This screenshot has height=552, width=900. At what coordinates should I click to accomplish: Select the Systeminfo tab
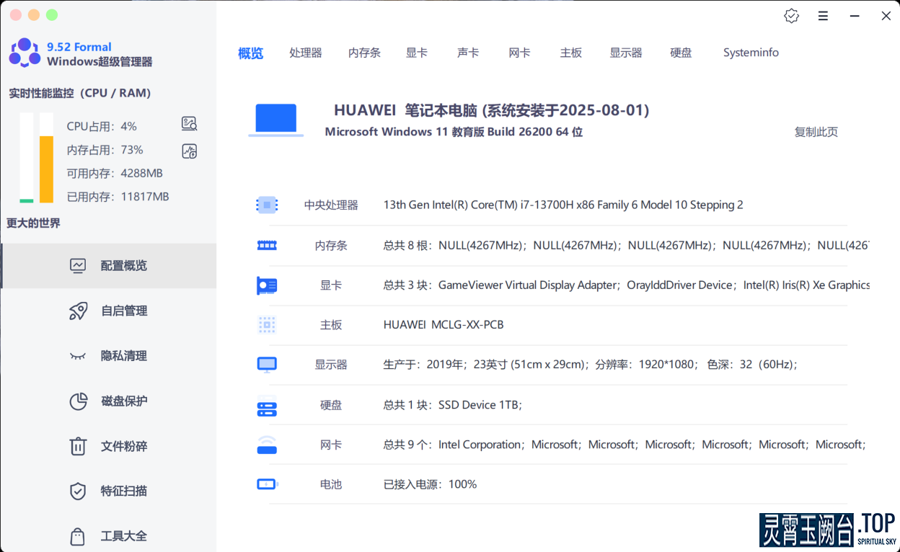(x=751, y=53)
